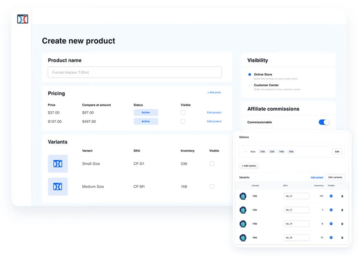
Task: Click the 14lb variant round image
Action: tap(243, 224)
